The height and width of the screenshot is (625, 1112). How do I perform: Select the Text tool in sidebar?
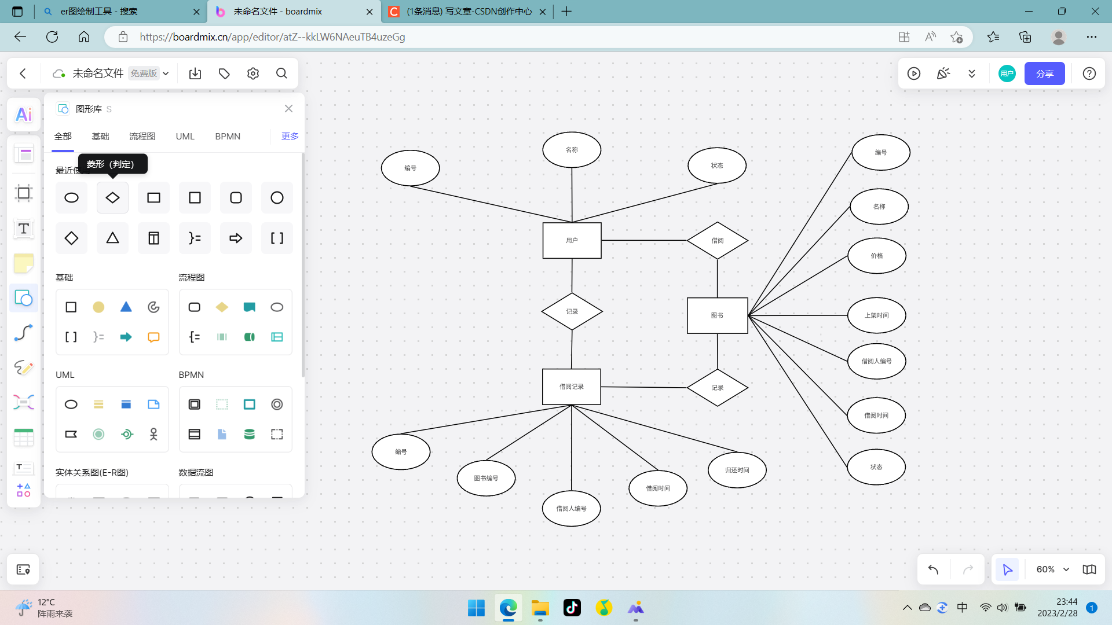24,229
